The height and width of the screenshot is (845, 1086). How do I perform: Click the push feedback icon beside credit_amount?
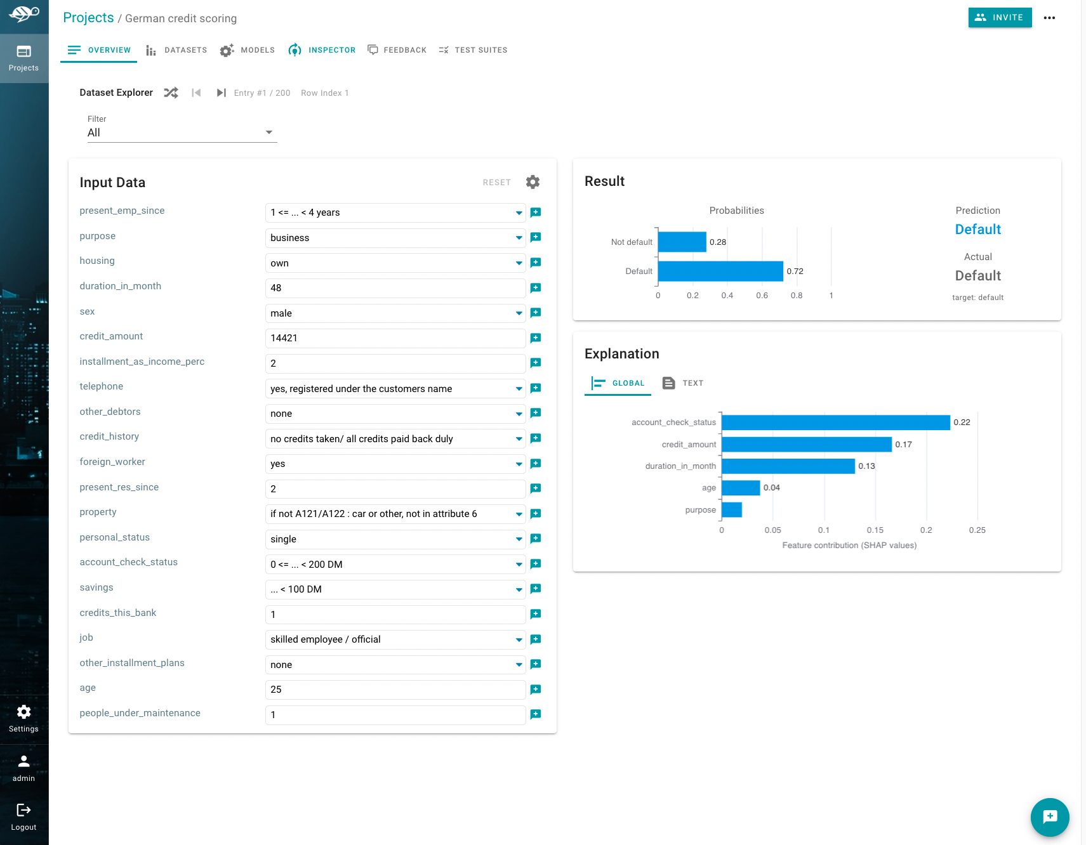point(536,337)
